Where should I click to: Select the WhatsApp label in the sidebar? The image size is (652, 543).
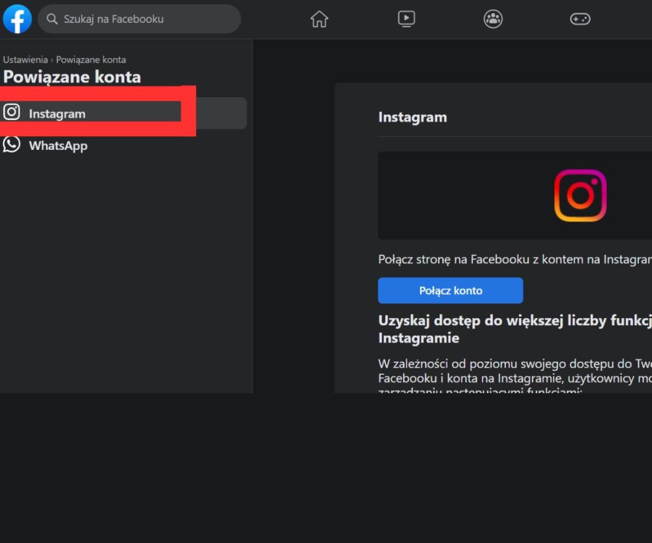pos(58,146)
